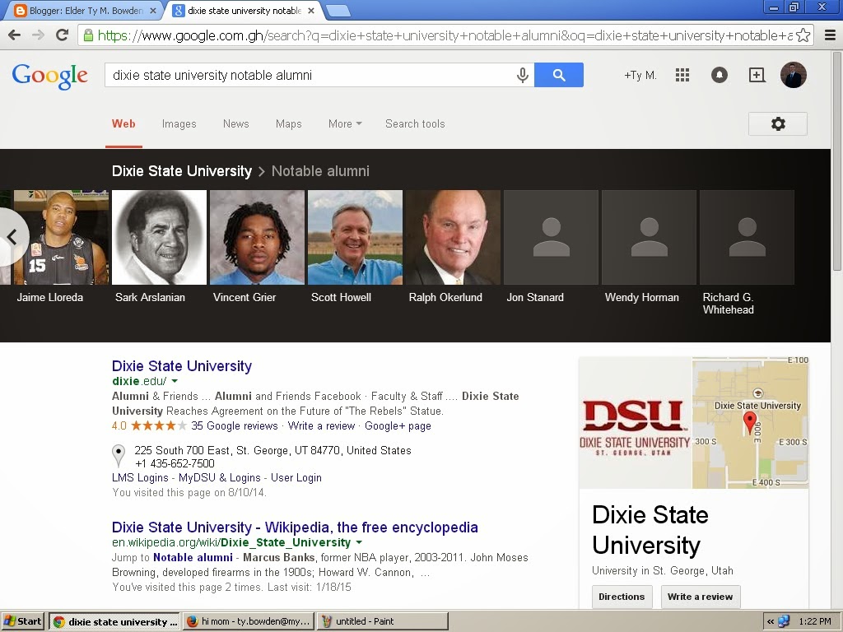Image resolution: width=843 pixels, height=632 pixels.
Task: Select the Maps search tab
Action: click(x=289, y=124)
